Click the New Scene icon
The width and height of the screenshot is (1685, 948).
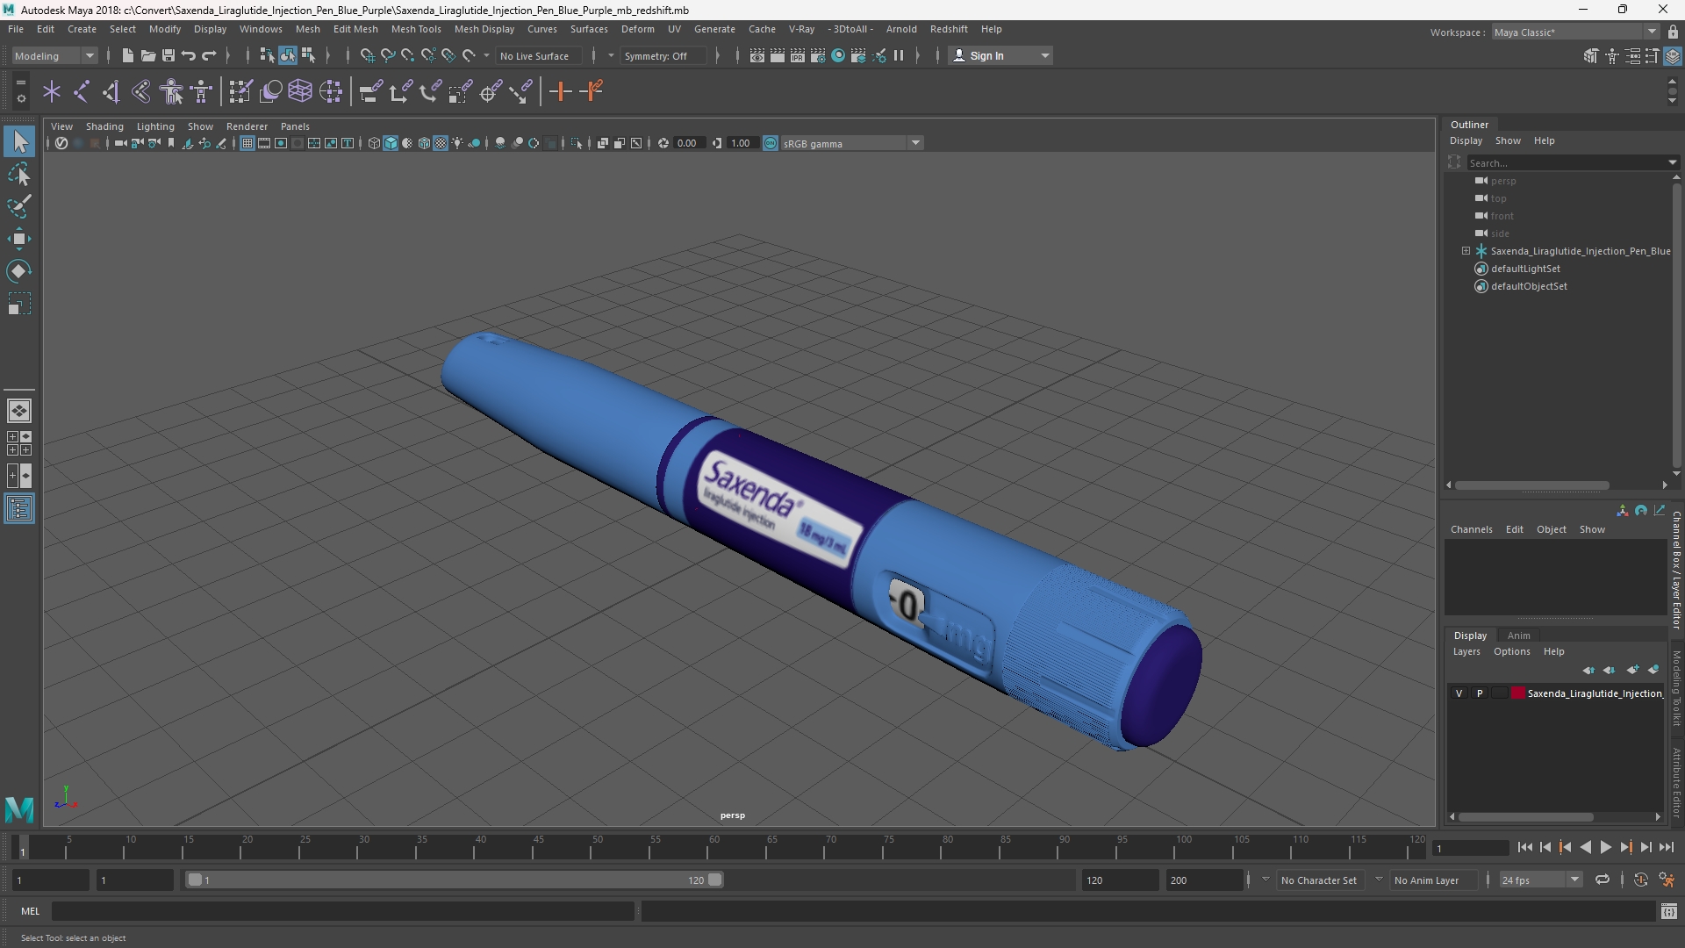127,55
